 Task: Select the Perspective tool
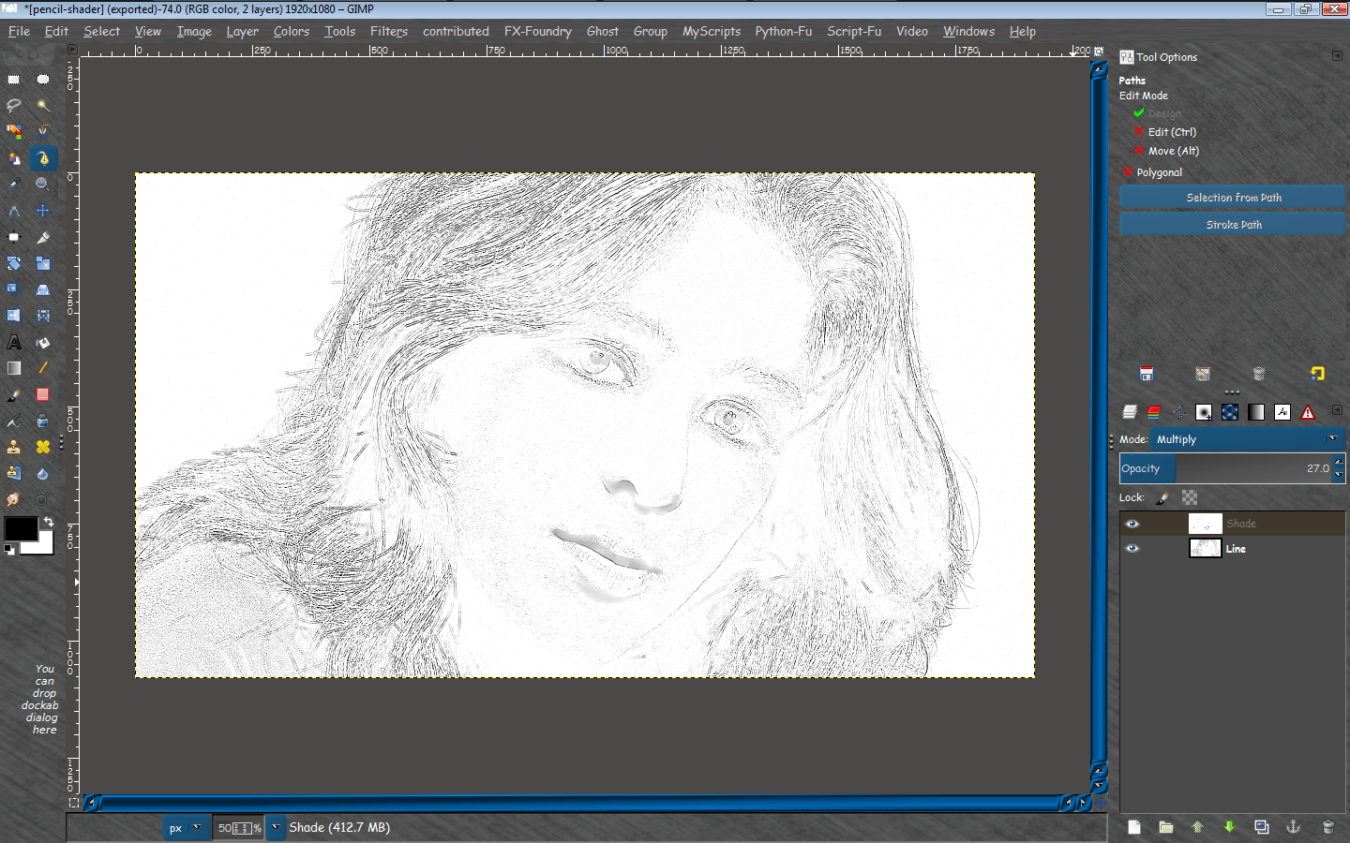tap(43, 289)
